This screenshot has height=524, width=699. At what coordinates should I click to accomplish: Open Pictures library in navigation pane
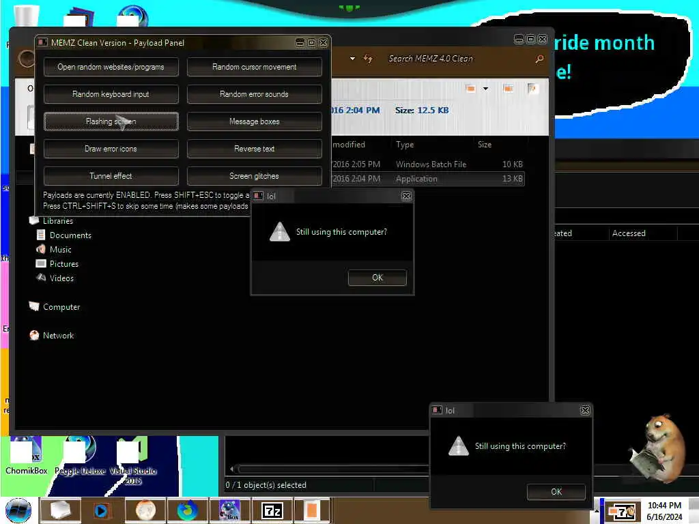coord(63,264)
